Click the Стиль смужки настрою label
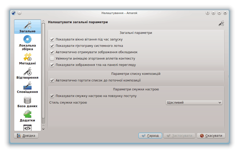 (68, 103)
